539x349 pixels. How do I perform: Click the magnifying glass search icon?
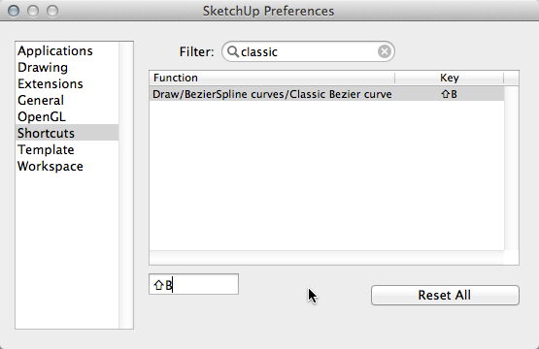coord(233,51)
